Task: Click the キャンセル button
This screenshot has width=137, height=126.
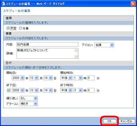Action: (x=126, y=121)
